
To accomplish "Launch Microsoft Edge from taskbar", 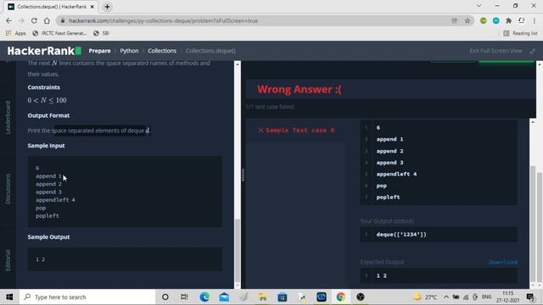I will tap(204, 297).
